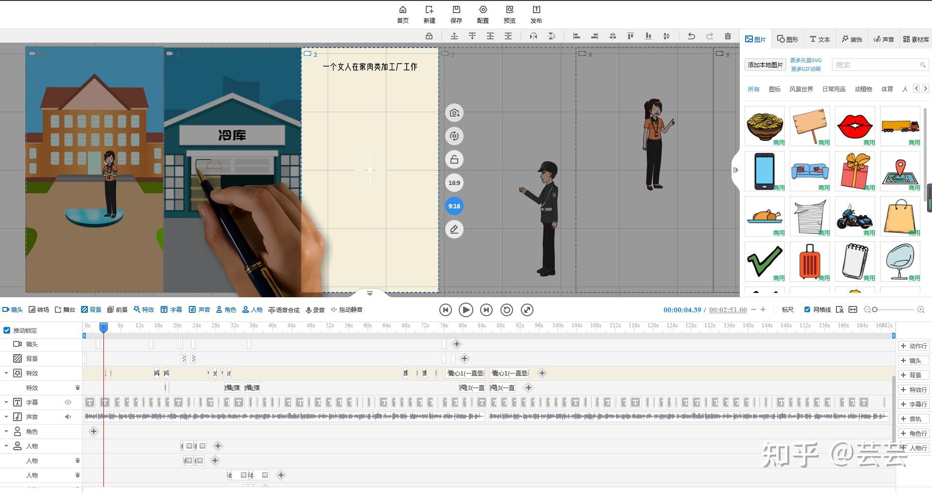Image resolution: width=932 pixels, height=493 pixels.
Task: Click the 新建 new project icon
Action: coord(429,14)
